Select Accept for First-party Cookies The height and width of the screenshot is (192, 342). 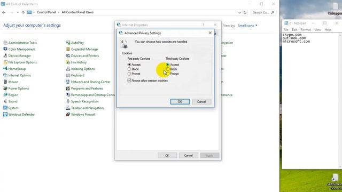tap(129, 65)
